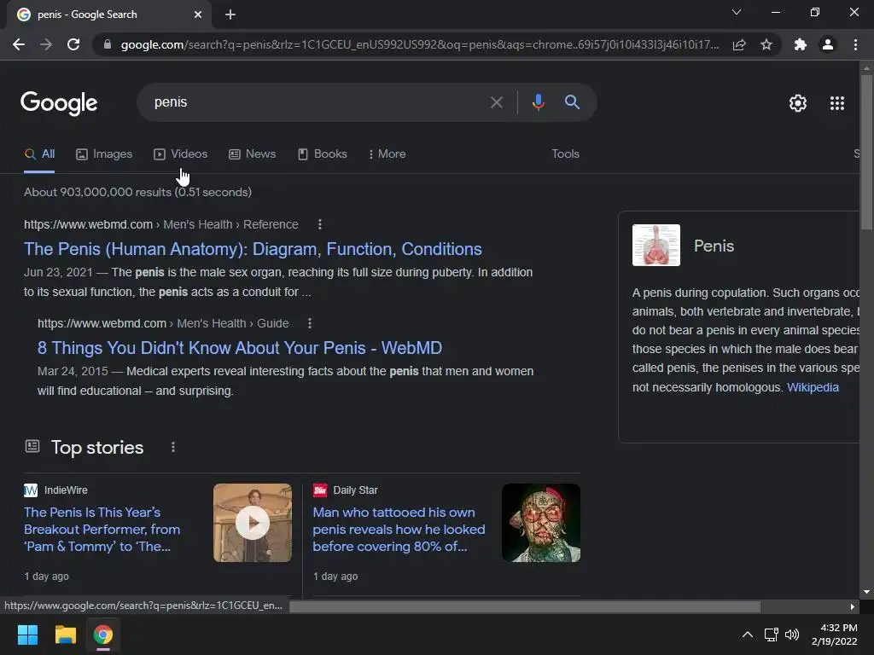Show hidden tray icons chevron
The image size is (874, 655).
(748, 635)
